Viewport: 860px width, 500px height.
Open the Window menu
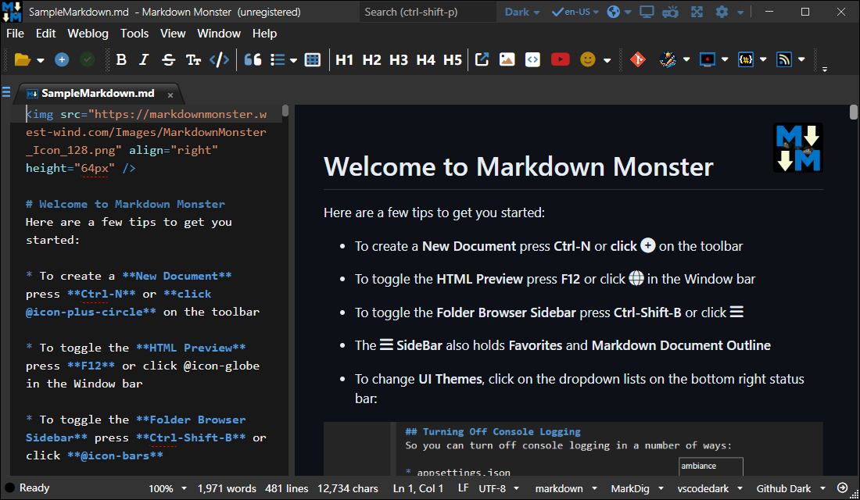(219, 34)
